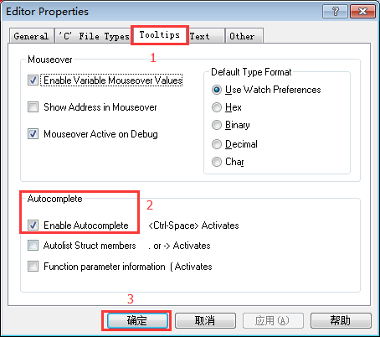Click the 取消 cancel button

205,320
